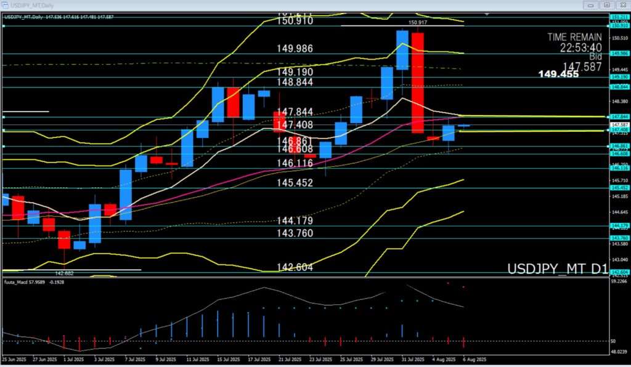Click 145.710 on the price axis
631x367 pixels.
620,180
